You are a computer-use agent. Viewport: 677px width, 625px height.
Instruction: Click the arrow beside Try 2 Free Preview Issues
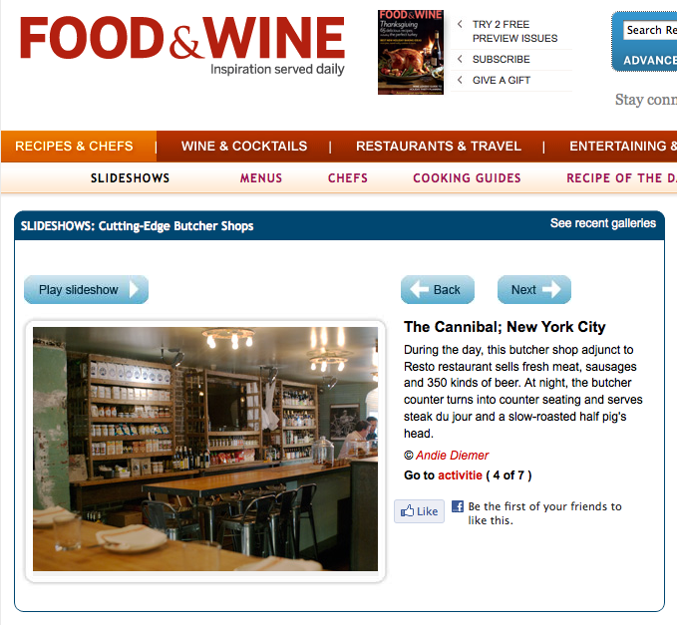(x=460, y=24)
